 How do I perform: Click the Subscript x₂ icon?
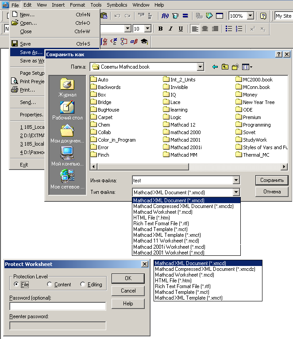[263, 29]
